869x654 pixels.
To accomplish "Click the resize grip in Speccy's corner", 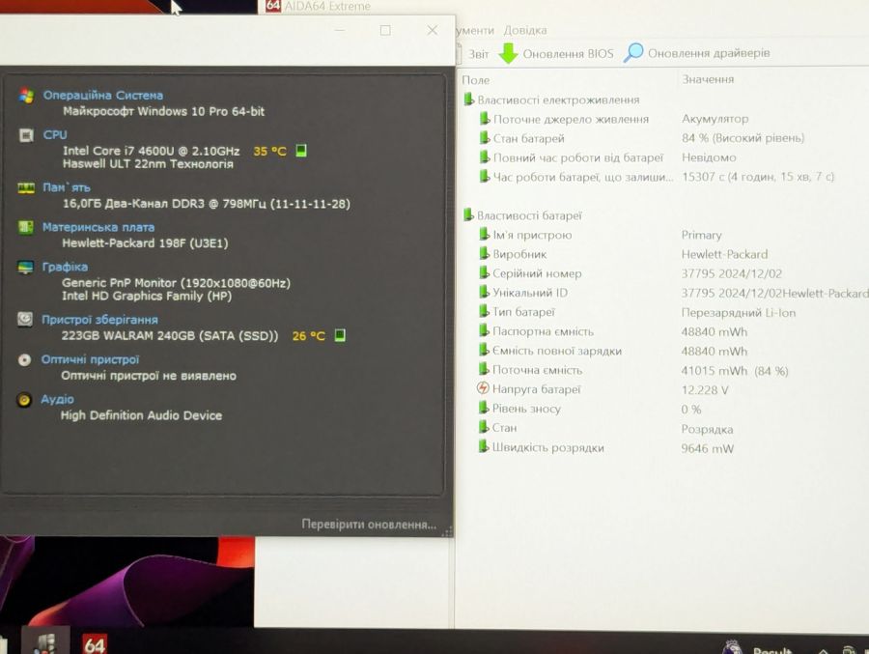I will tap(447, 531).
